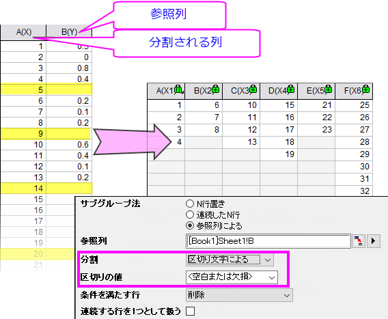The image size is (388, 319).
Task: Click cell 19 in result column D(X4)
Action: point(279,154)
